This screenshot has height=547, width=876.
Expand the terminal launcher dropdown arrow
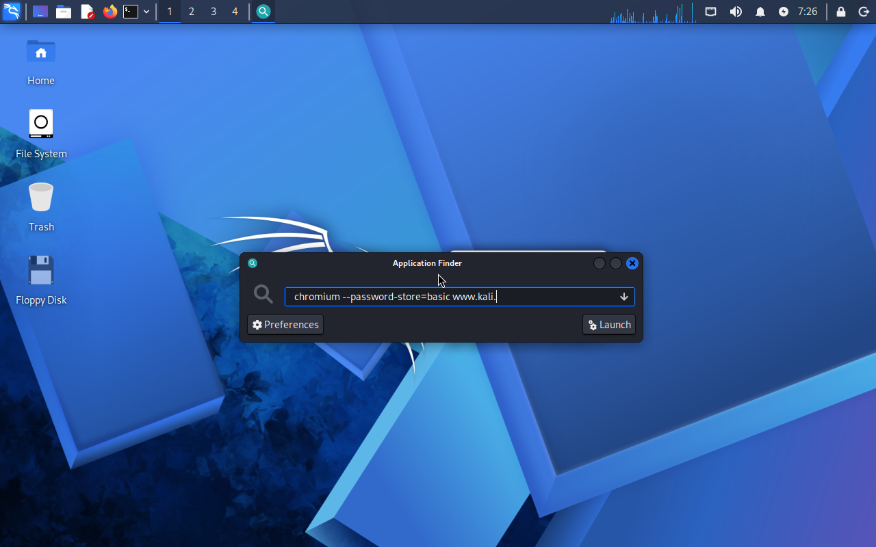click(146, 12)
